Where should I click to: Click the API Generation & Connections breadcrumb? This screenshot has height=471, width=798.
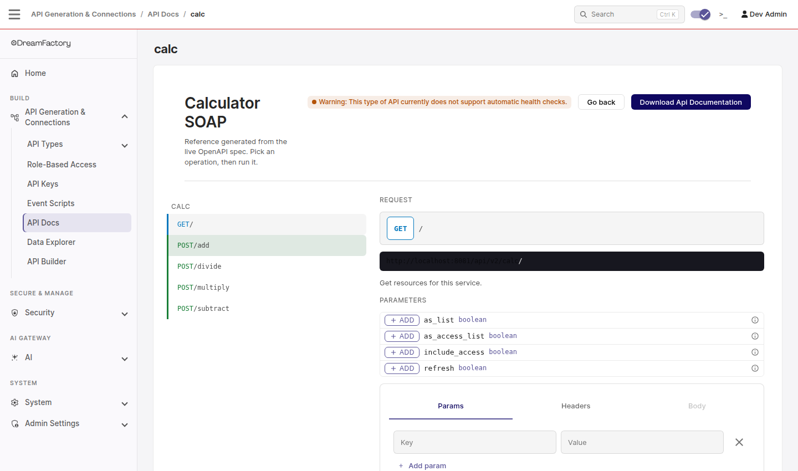[x=83, y=14]
